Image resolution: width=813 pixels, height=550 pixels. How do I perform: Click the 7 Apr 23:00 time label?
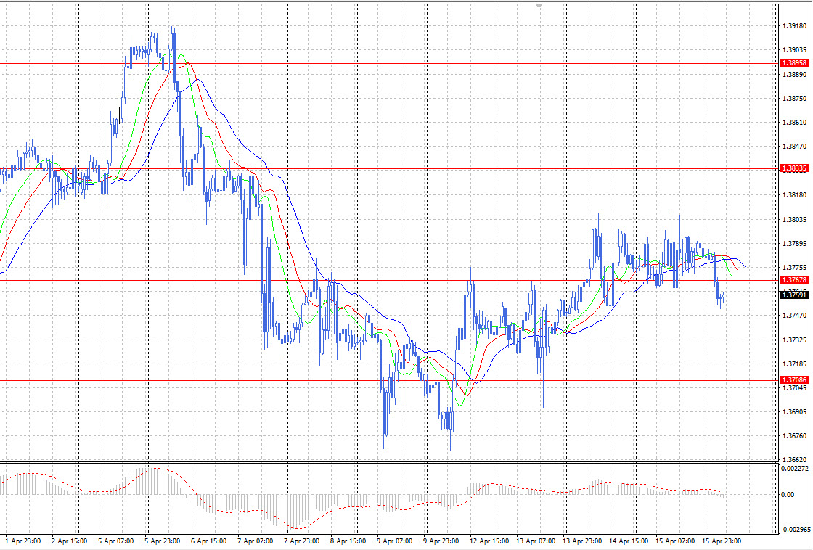pyautogui.click(x=301, y=541)
